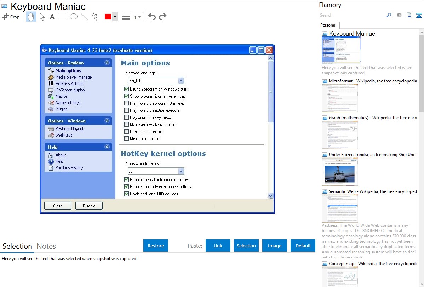Enable Minimize on close
The image size is (424, 287).
click(x=126, y=138)
